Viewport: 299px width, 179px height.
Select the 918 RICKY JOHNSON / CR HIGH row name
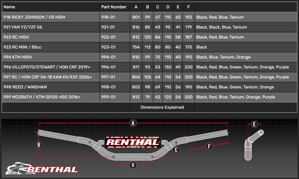click(x=34, y=17)
